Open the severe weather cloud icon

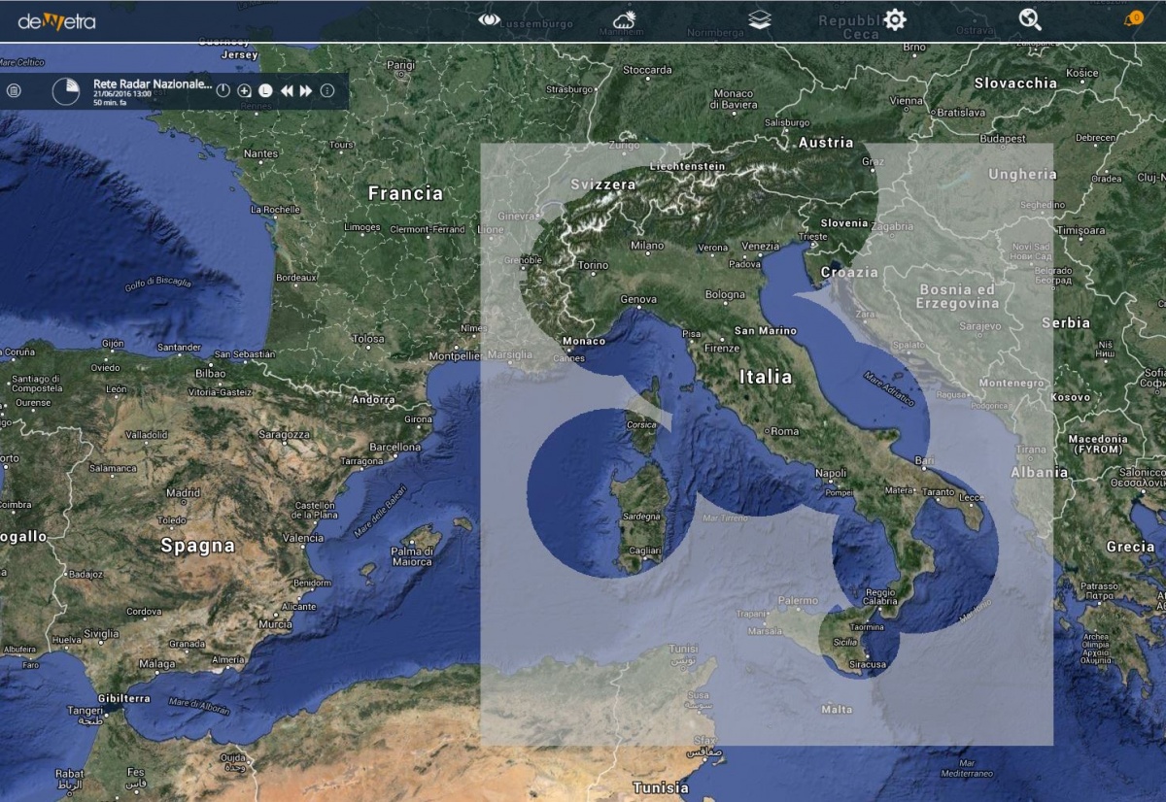(x=622, y=18)
